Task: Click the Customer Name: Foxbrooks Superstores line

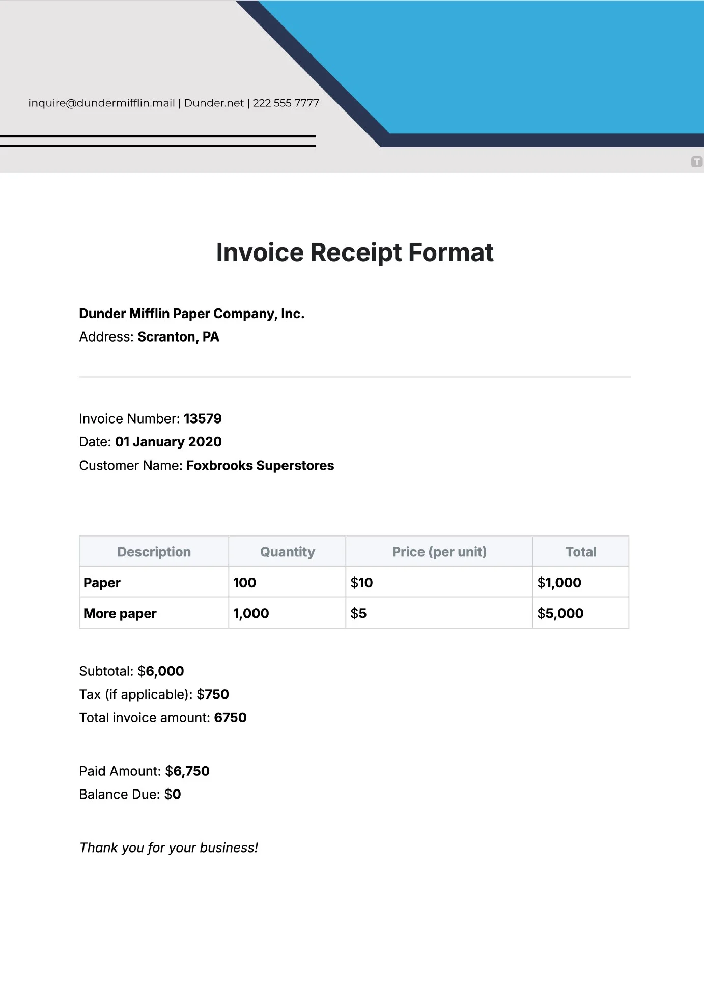Action: point(206,466)
